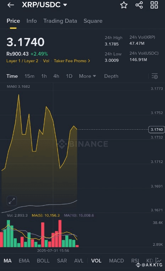Switch to the Info tab
Screen dimensions: 165x271
click(32, 21)
